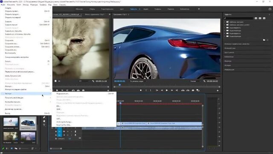Filter 32-bit color effects in Effects panel
The width and height of the screenshot is (273, 154).
pos(260,18)
